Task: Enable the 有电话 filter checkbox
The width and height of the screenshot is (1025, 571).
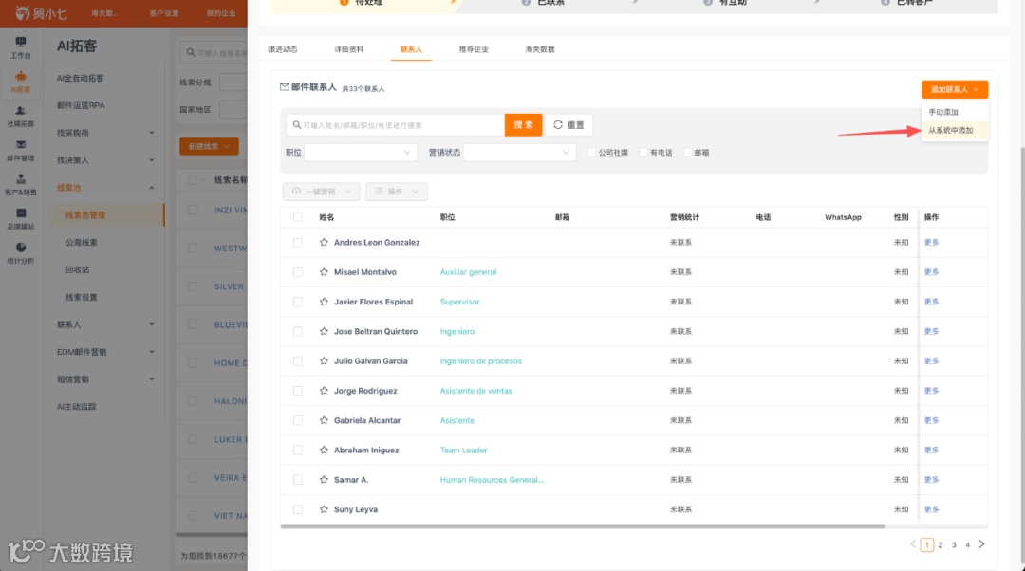Action: click(643, 152)
